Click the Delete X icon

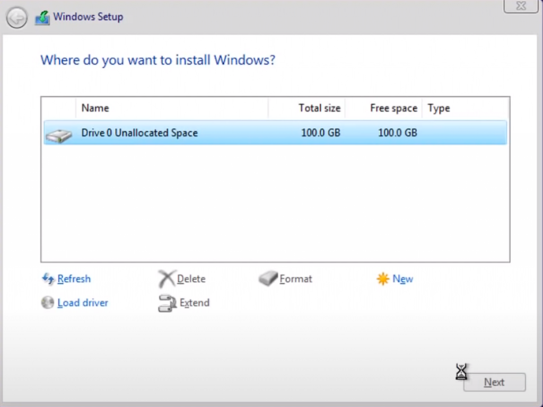pyautogui.click(x=167, y=279)
